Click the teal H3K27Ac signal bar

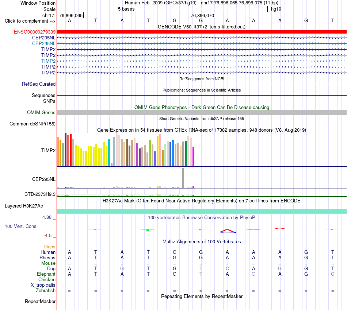202,212
